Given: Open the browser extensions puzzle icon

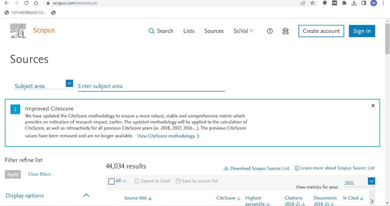Looking at the screenshot, I should (344, 3).
